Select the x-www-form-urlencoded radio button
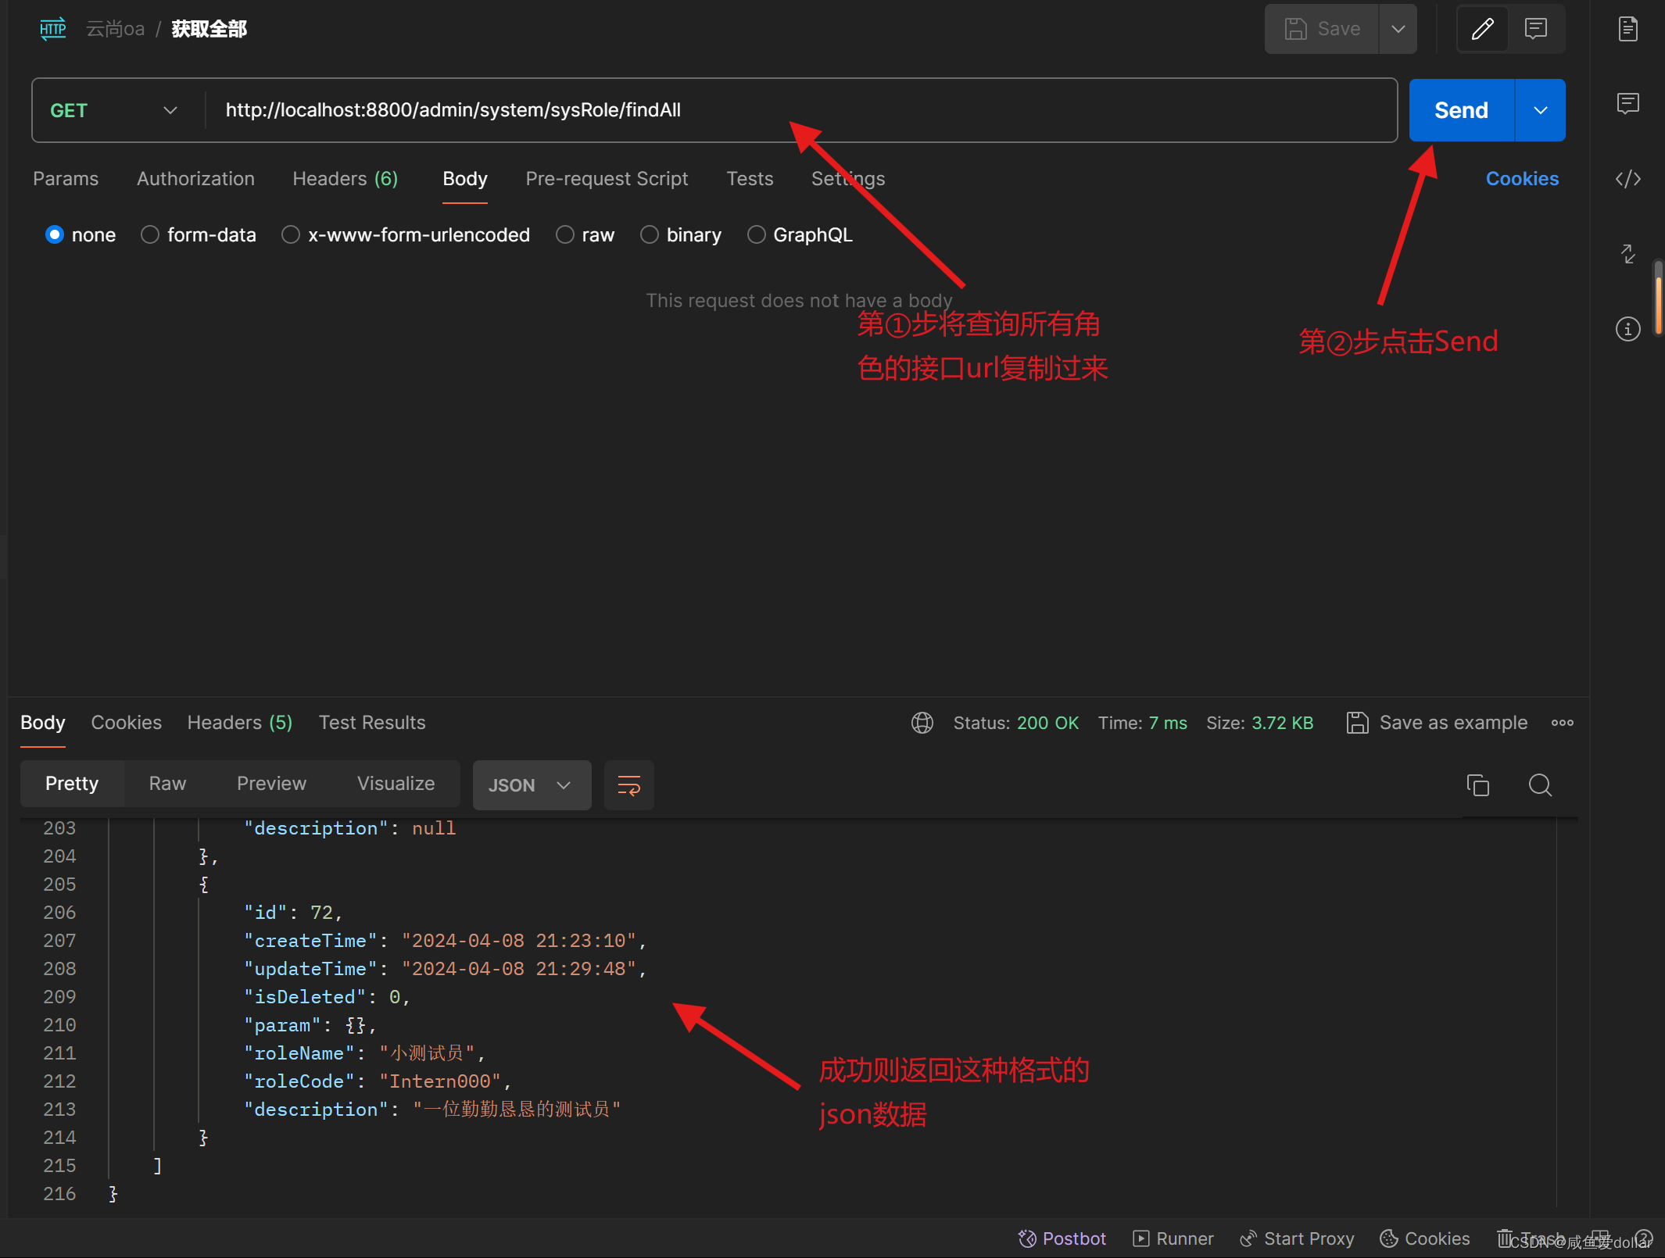Viewport: 1665px width, 1258px height. coord(291,234)
